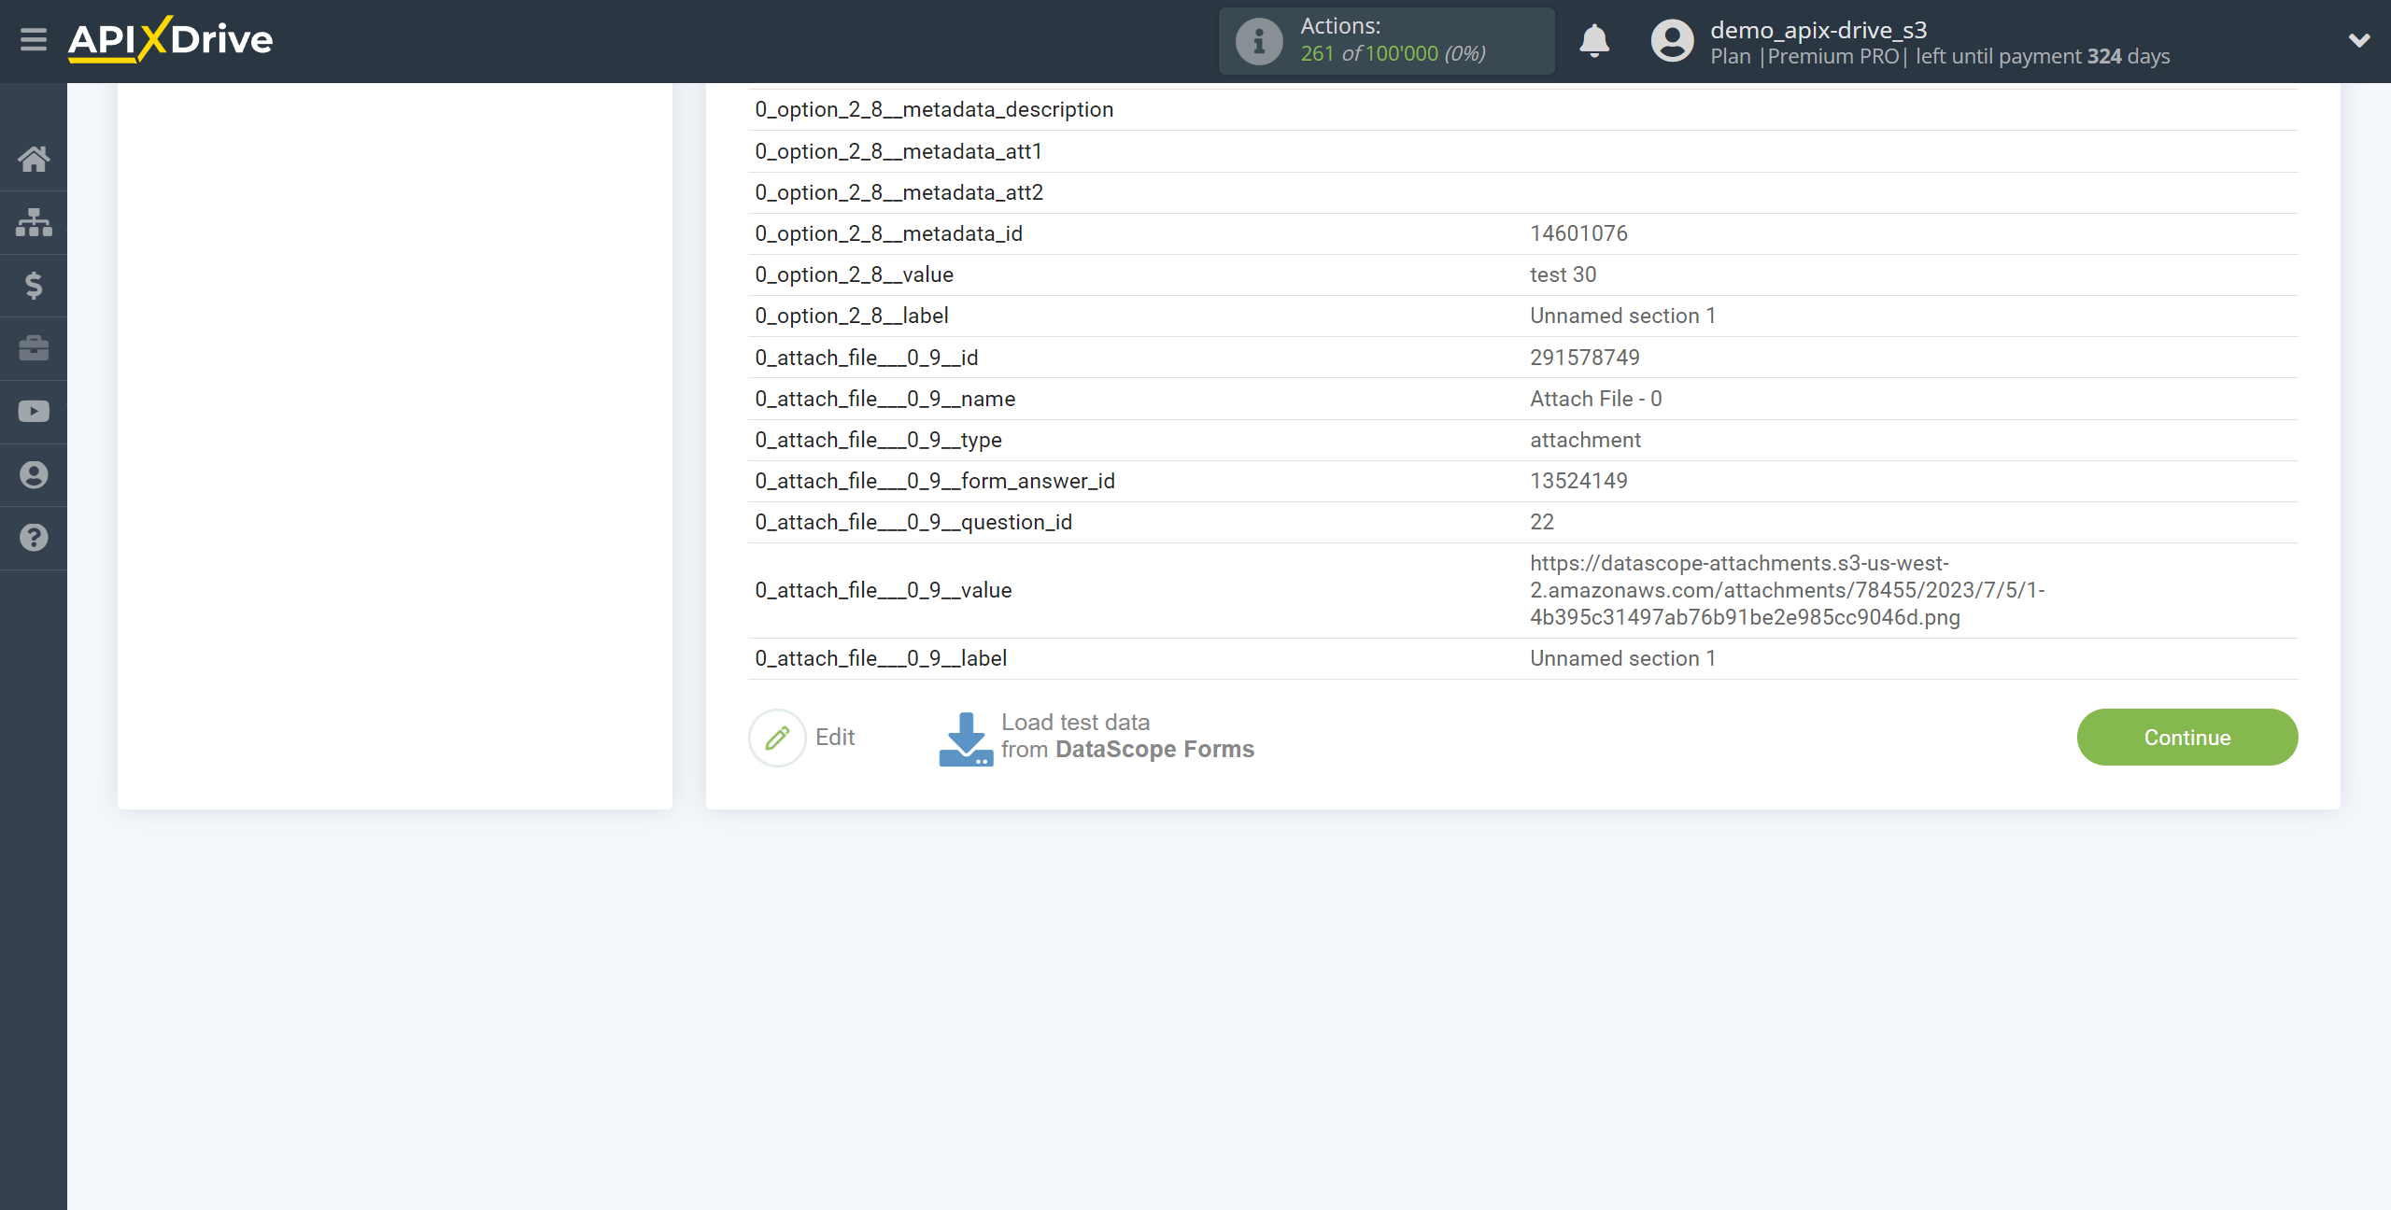This screenshot has height=1210, width=2391.
Task: Select question_id value 22
Action: tap(1542, 522)
